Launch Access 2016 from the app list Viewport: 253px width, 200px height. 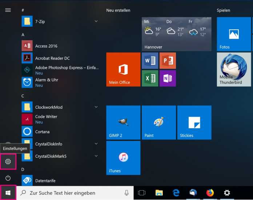60,46
